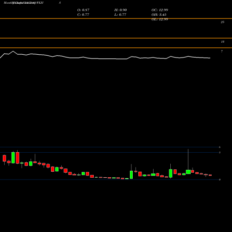Click the 25 price axis label

(x=222, y=22)
